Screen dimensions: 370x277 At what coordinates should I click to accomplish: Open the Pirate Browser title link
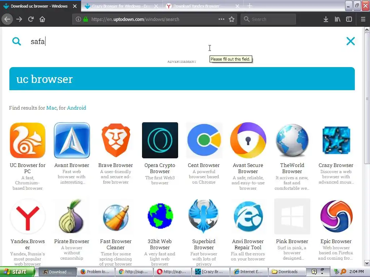[x=72, y=241]
